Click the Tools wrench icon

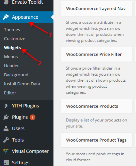pyautogui.click(x=6, y=140)
